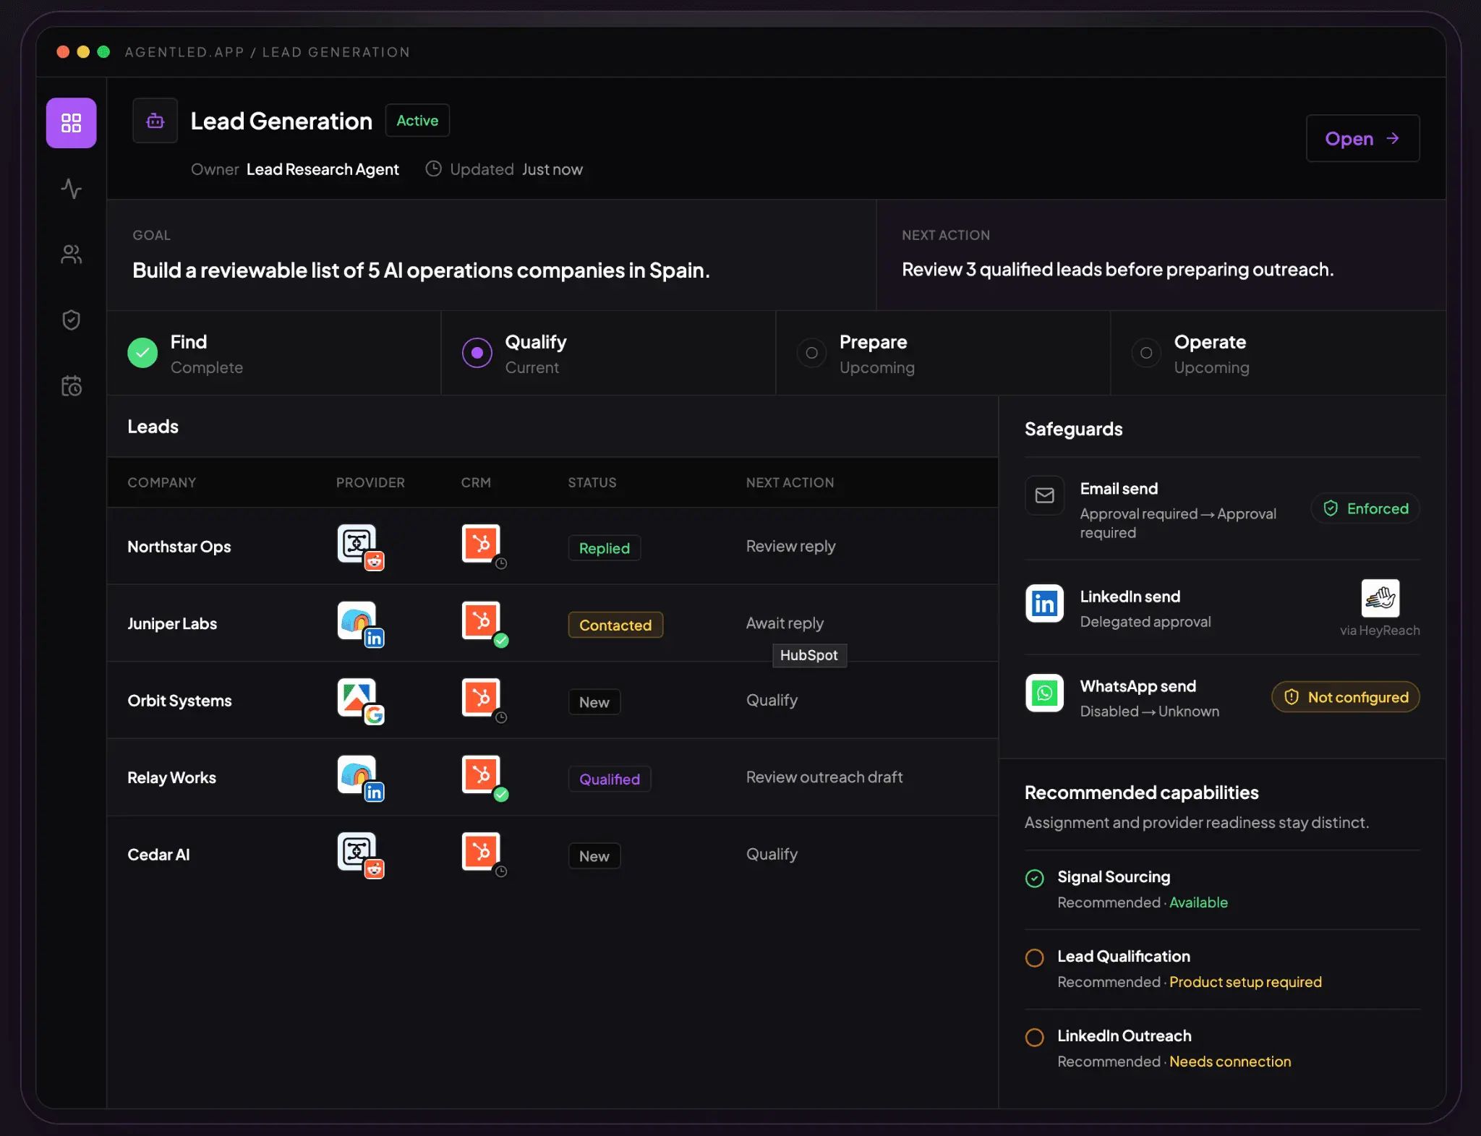Click the Review outreach draft action text
The height and width of the screenshot is (1136, 1481).
pos(824,777)
